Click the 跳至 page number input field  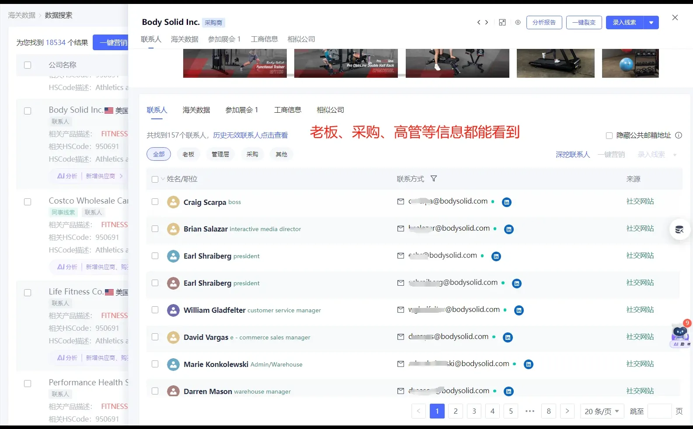(x=659, y=411)
